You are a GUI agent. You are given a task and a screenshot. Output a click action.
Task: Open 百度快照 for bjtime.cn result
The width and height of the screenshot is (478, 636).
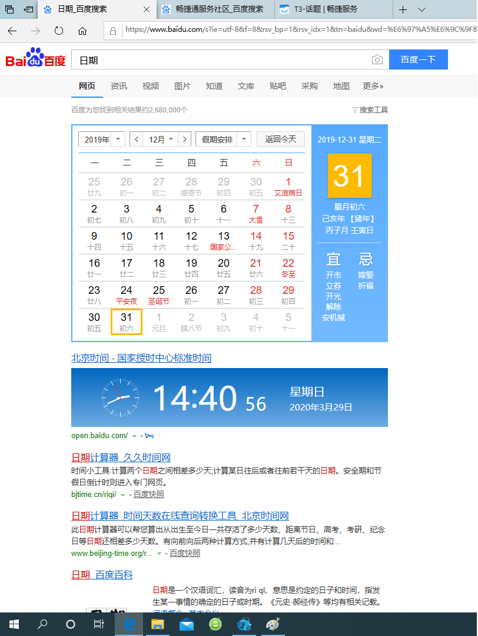pos(149,495)
